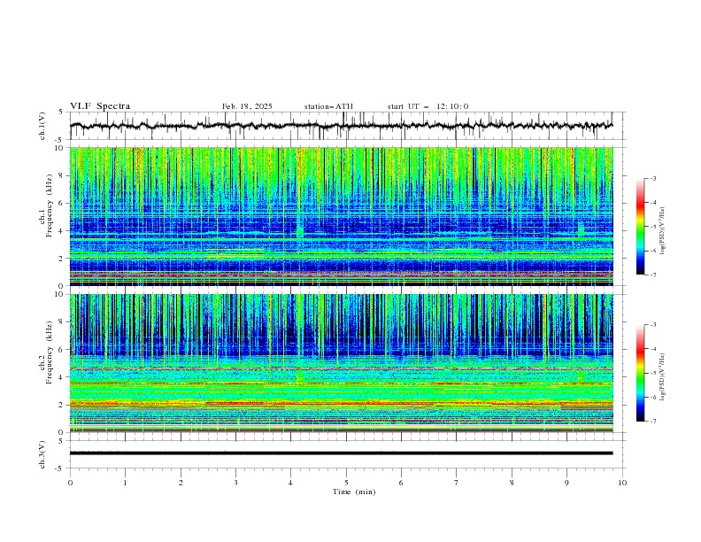Click the ch.1 spectrogram color scale bar
Screen dimensions: 701x542
(x=640, y=226)
